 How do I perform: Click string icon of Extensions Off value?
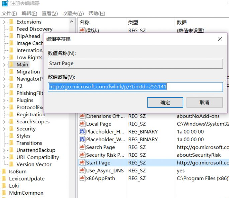82,116
